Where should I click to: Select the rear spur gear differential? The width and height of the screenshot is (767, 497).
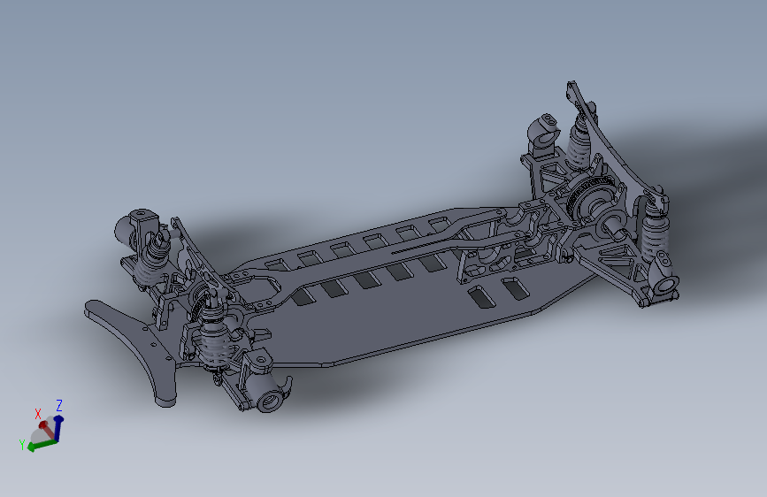pyautogui.click(x=592, y=201)
